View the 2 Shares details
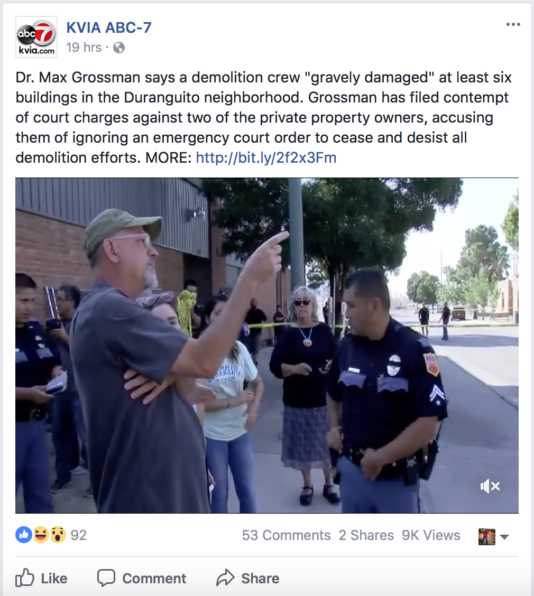Viewport: 534px width, 596px height. click(366, 535)
